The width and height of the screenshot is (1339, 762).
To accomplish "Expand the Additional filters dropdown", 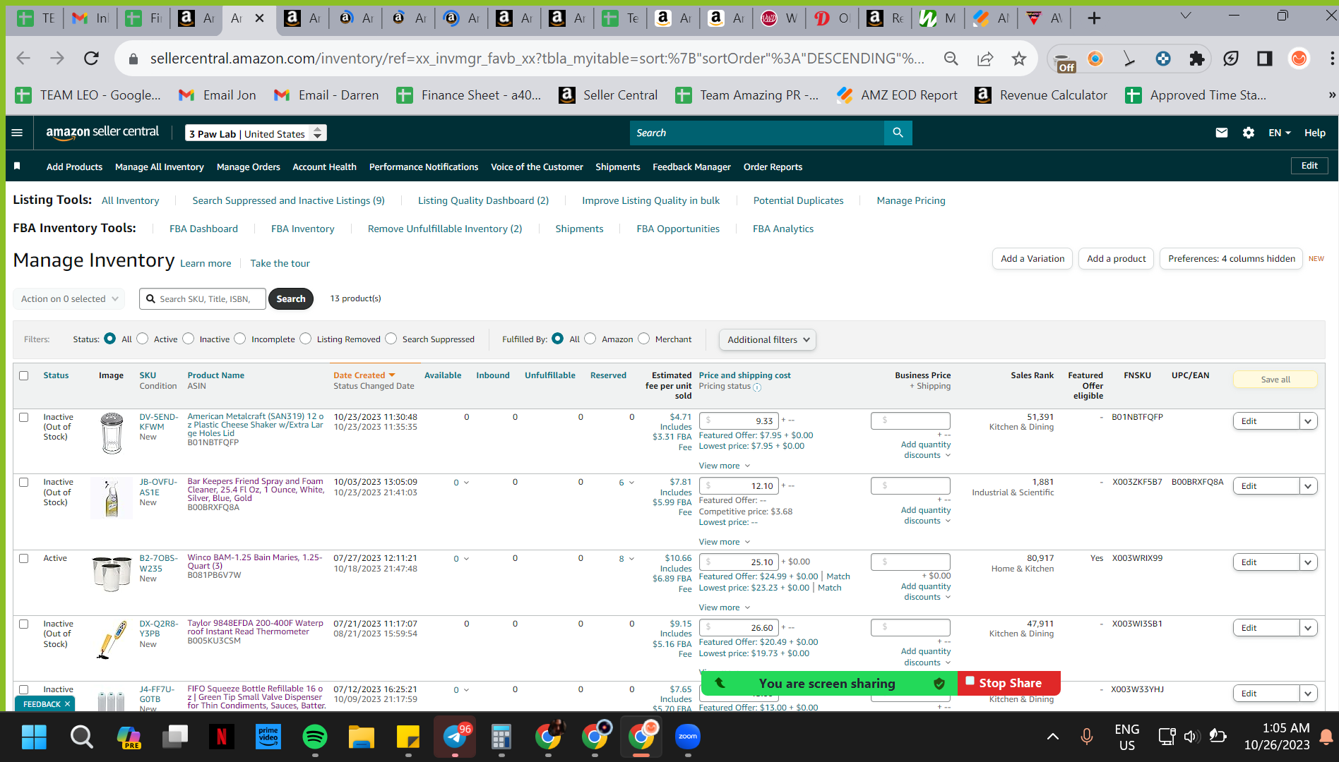I will click(768, 339).
